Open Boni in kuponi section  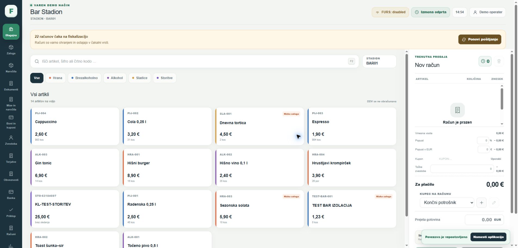[11, 122]
